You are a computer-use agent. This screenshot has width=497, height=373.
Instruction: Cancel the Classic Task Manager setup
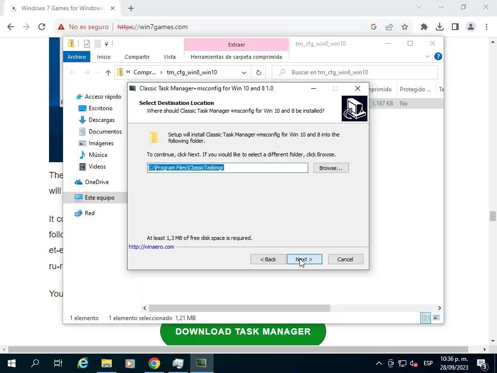click(346, 259)
